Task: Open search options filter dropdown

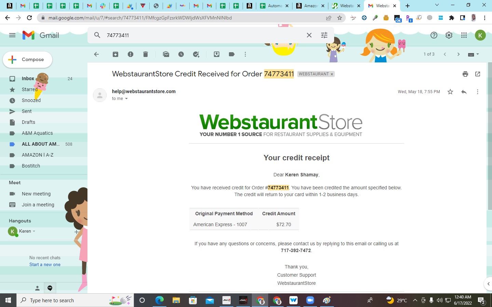Action: [x=324, y=35]
